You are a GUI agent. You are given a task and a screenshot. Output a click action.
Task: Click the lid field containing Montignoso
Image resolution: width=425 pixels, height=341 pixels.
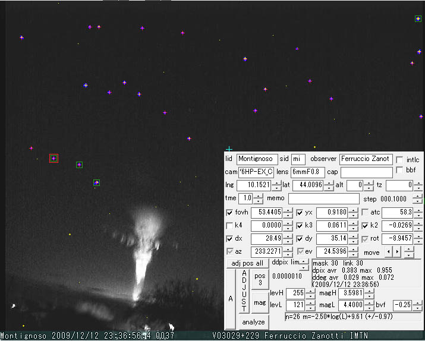tap(257, 159)
